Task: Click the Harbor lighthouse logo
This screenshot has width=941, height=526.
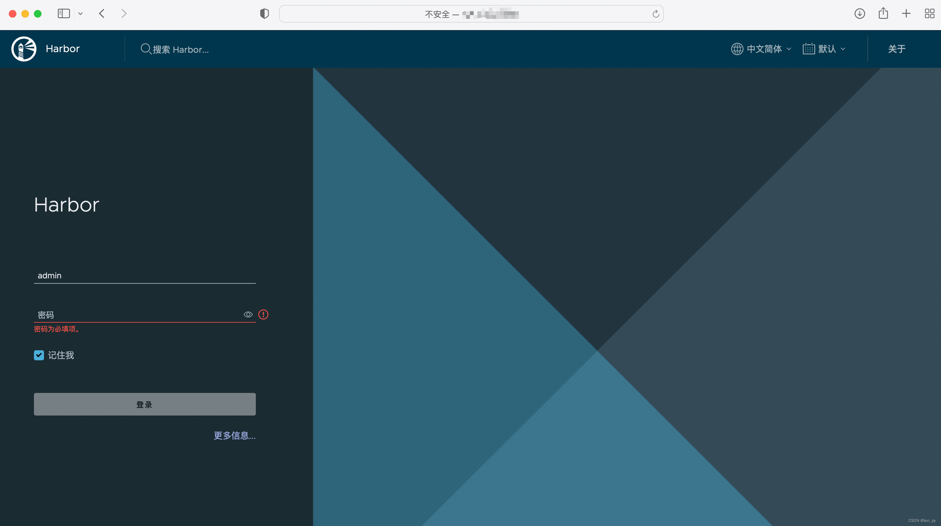Action: coord(24,49)
